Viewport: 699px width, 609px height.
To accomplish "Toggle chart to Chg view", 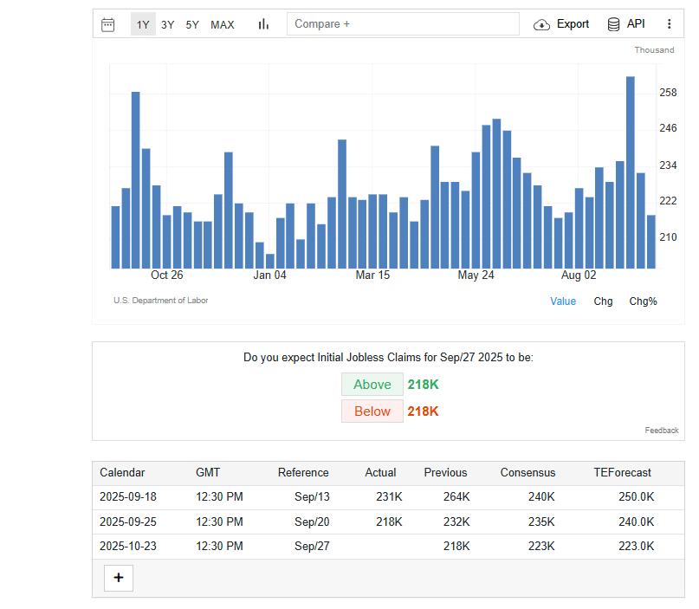I will pyautogui.click(x=603, y=301).
